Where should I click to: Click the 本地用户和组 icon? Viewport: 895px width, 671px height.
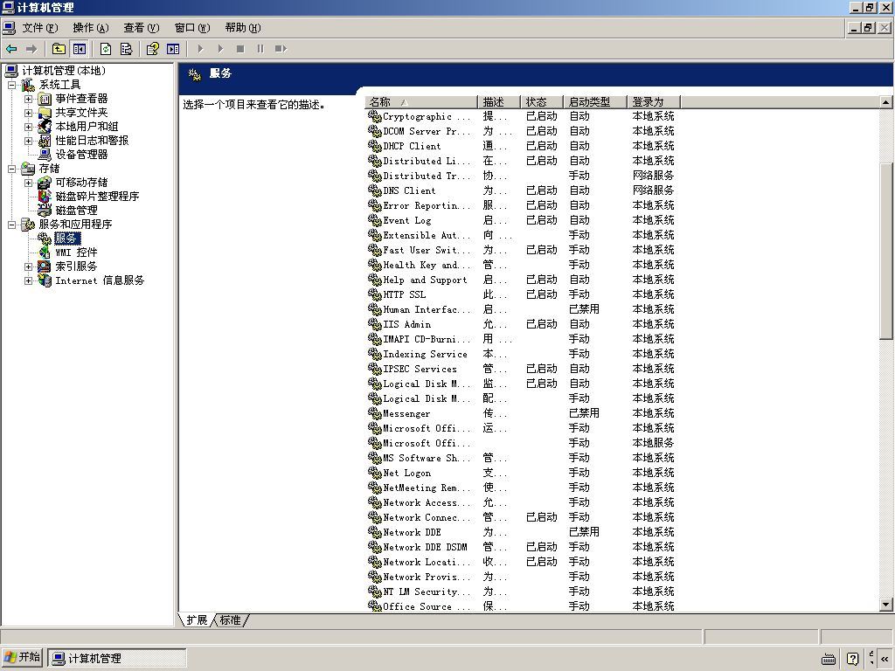(45, 127)
